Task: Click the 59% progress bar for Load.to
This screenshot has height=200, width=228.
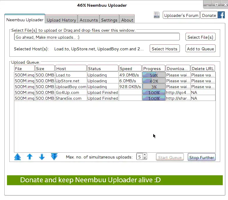Action: (x=154, y=75)
